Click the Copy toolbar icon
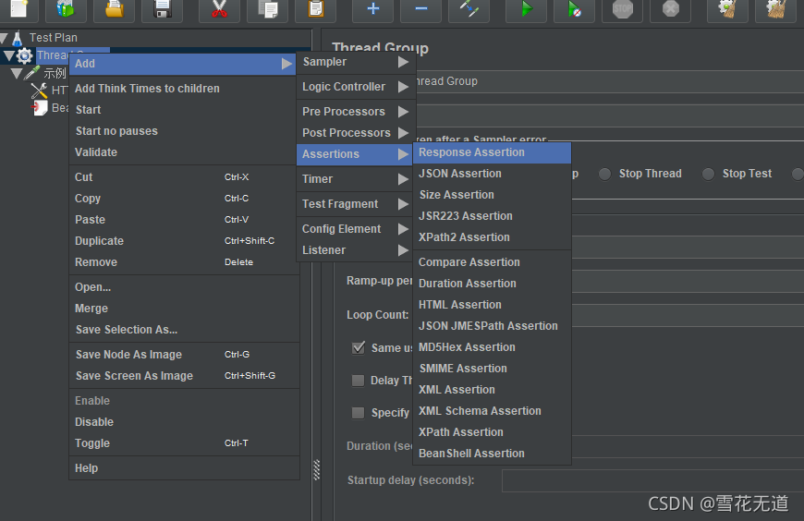This screenshot has height=521, width=804. coord(267,8)
